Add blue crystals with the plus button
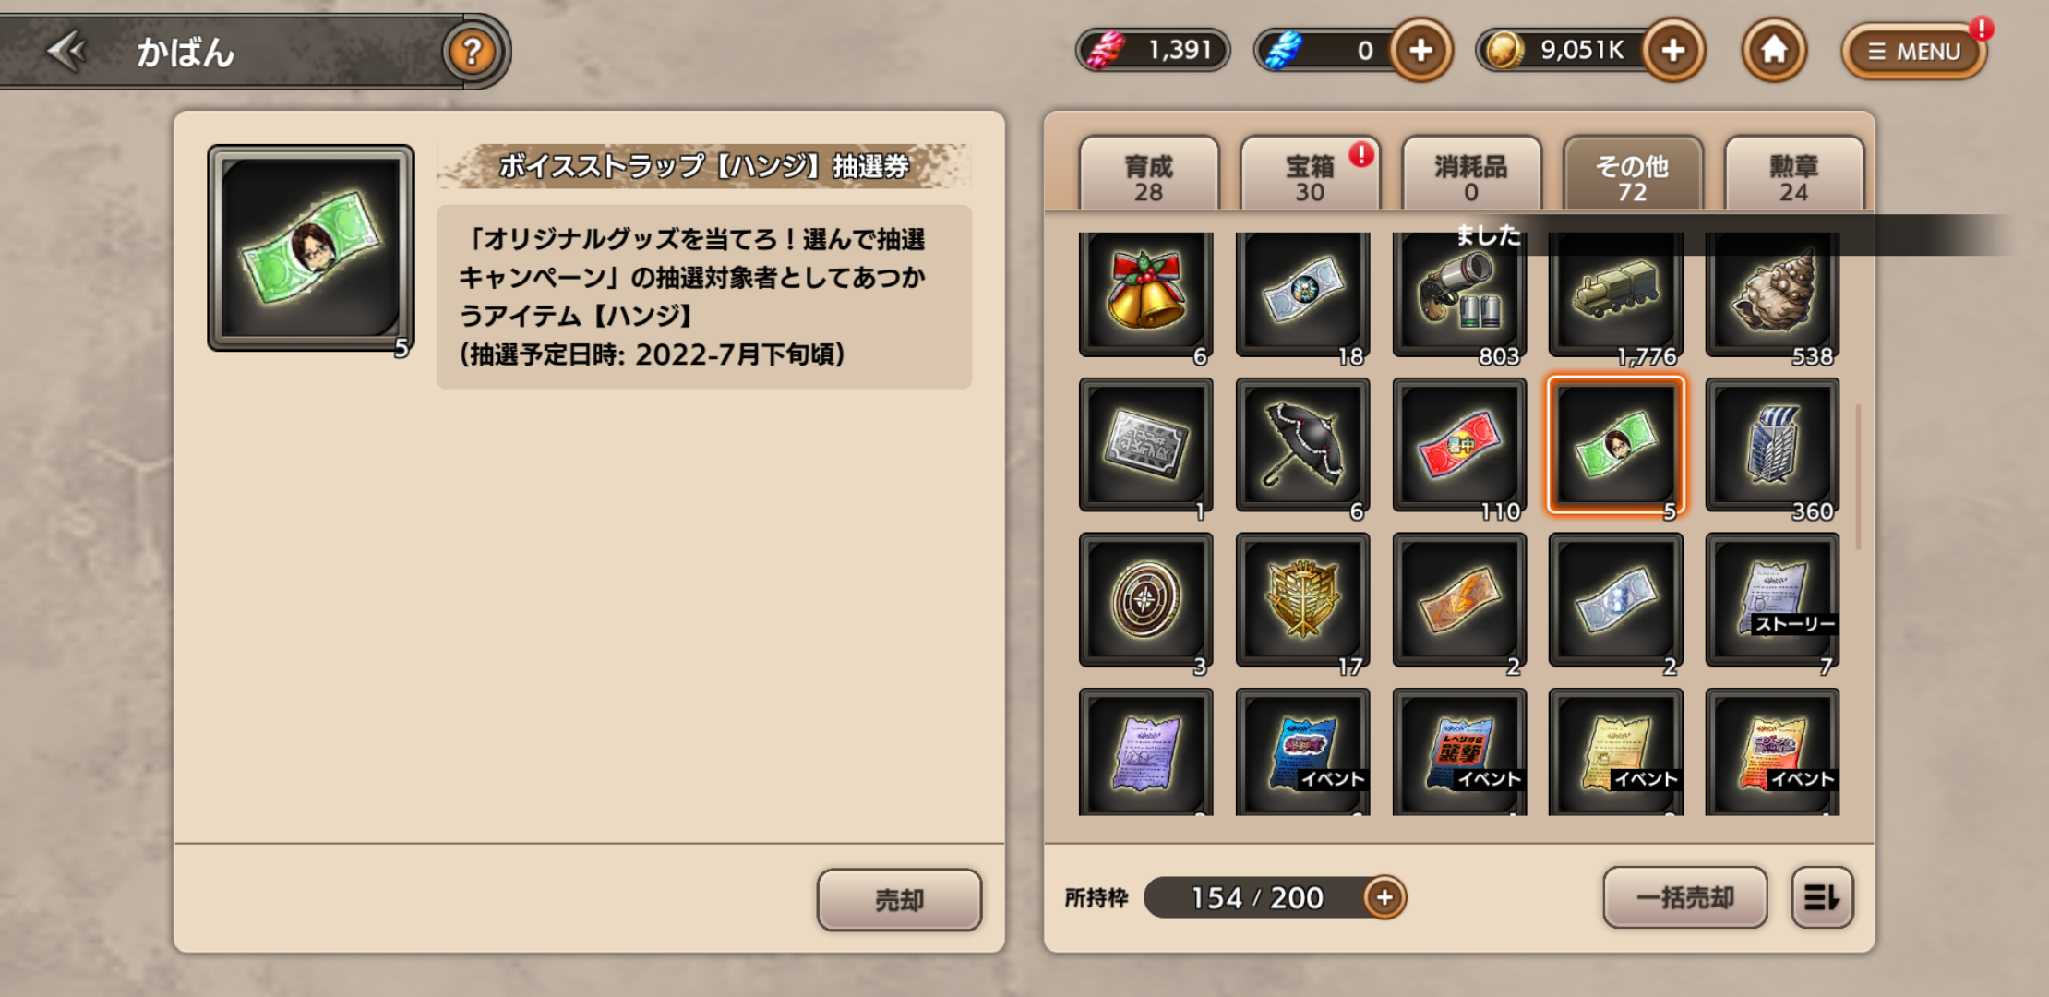2049x997 pixels. click(x=1420, y=50)
